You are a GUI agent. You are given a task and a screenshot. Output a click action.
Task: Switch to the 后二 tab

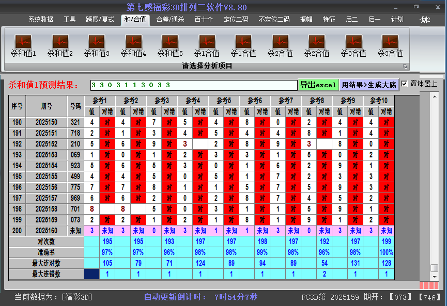tap(351, 20)
